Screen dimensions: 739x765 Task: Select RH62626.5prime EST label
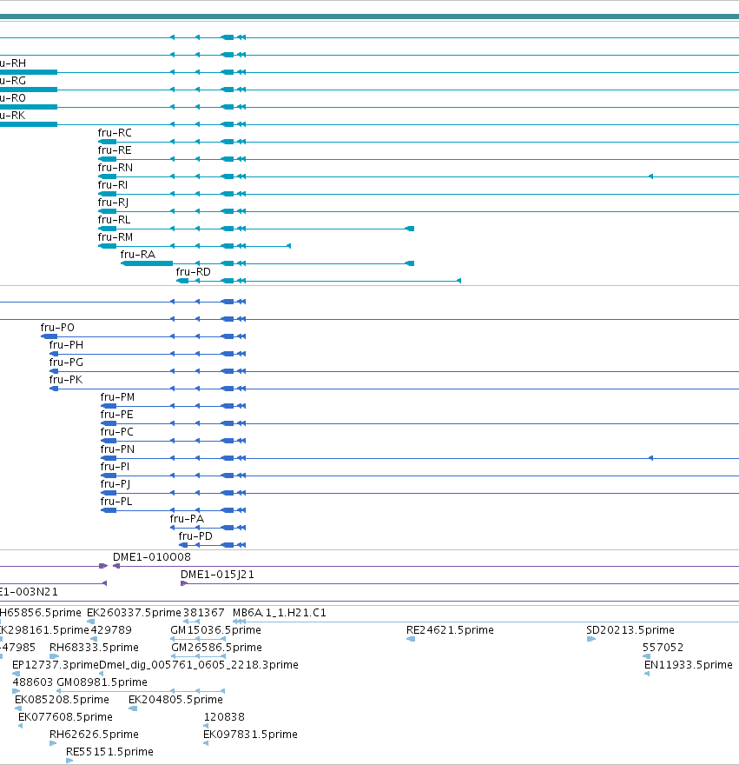tap(94, 735)
